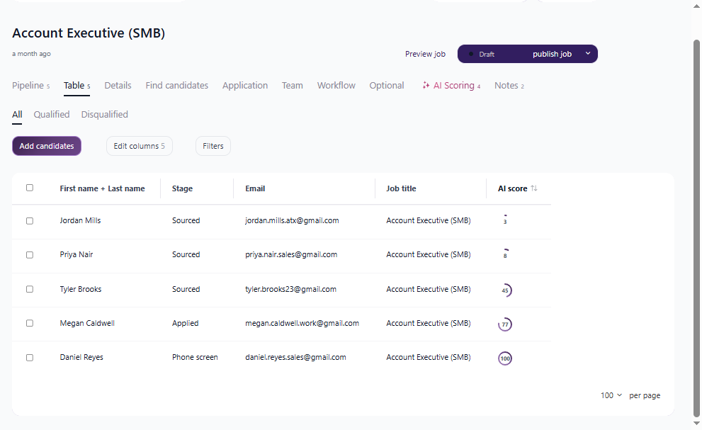Click the Stage column header
This screenshot has width=702, height=430.
(x=182, y=188)
